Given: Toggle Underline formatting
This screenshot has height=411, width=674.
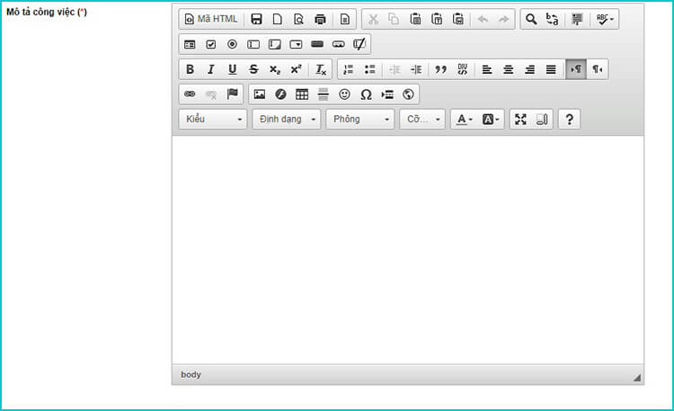Looking at the screenshot, I should [x=232, y=69].
